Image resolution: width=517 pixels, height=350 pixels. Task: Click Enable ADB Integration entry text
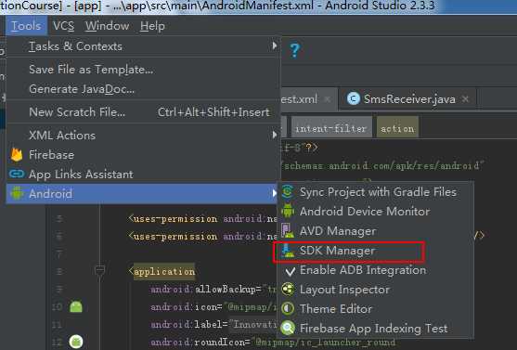[363, 270]
